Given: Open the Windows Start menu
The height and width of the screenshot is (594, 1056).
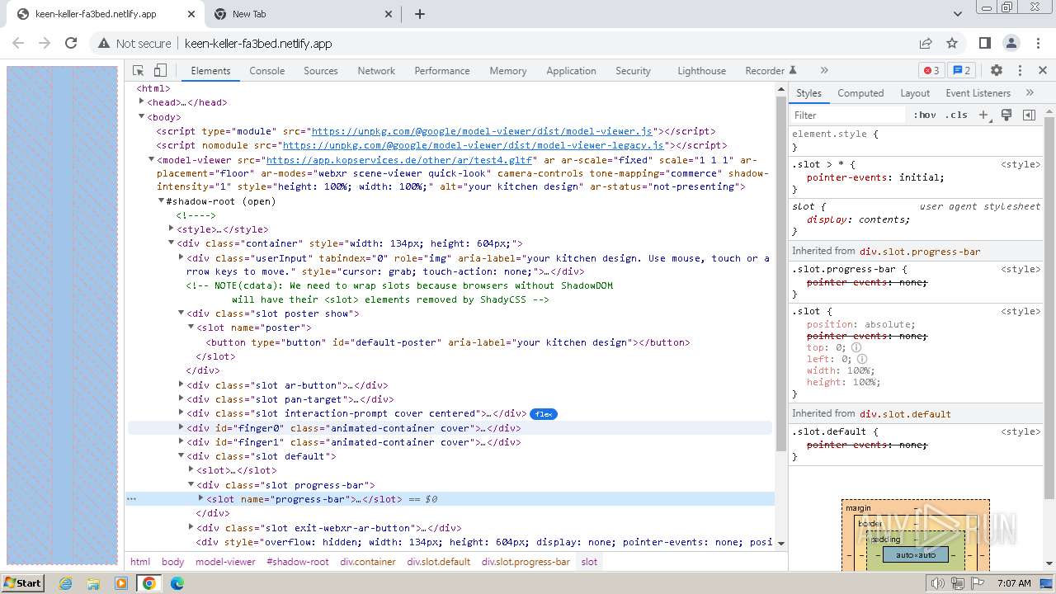Looking at the screenshot, I should point(22,582).
